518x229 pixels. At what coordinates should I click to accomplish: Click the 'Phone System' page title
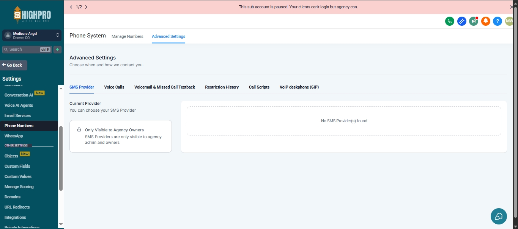[88, 36]
